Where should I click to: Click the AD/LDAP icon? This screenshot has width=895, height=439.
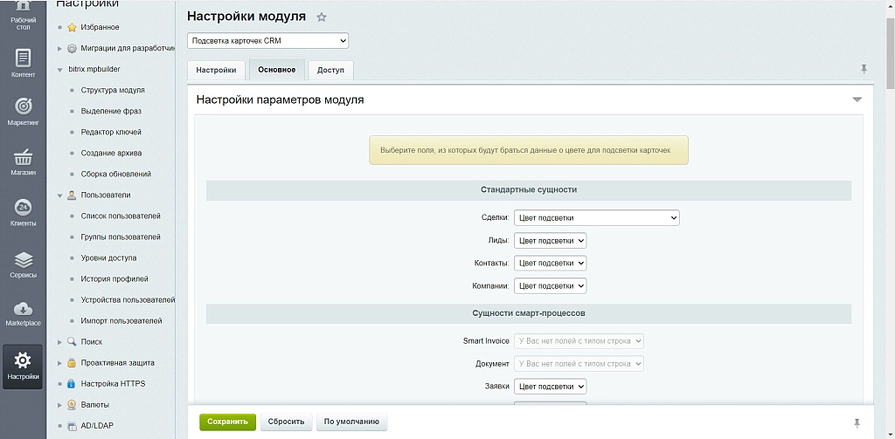point(72,426)
